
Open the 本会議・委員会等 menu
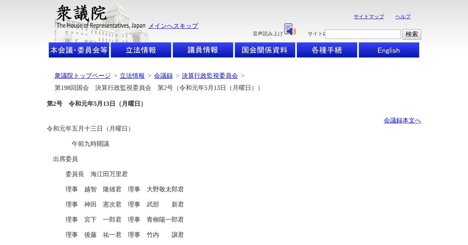tap(79, 50)
